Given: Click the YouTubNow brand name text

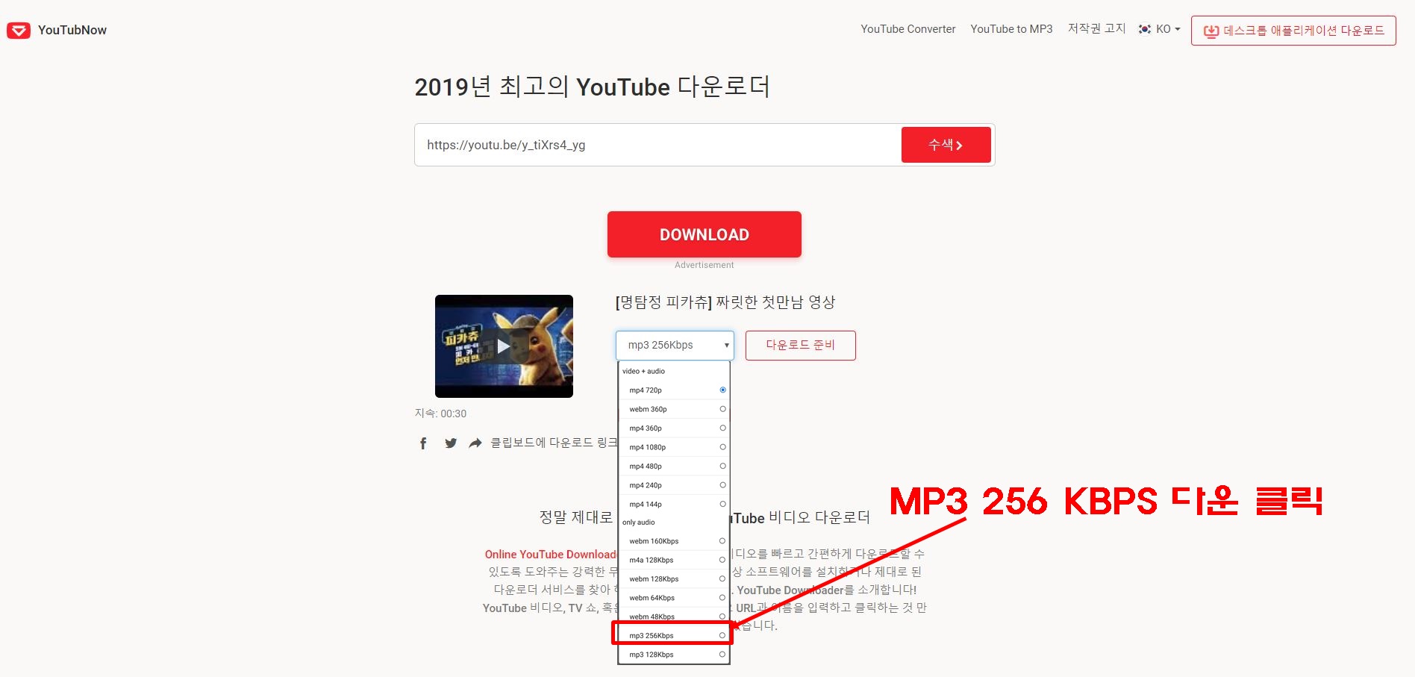Looking at the screenshot, I should tap(72, 30).
